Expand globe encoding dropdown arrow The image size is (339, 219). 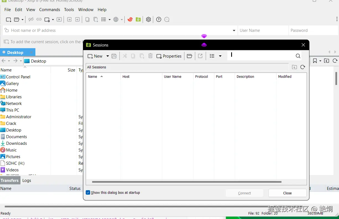(122, 20)
